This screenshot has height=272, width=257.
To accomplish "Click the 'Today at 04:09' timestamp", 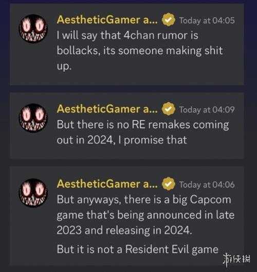I will tap(207, 110).
